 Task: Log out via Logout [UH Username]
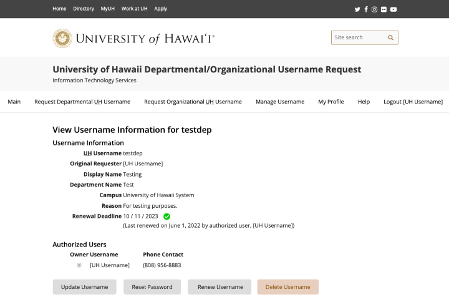(413, 102)
